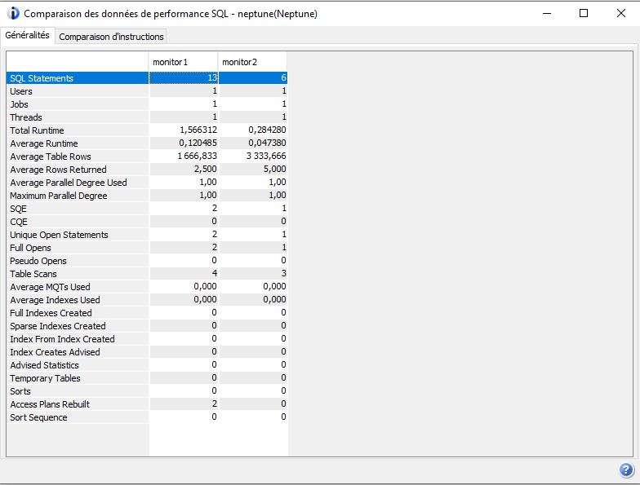Image resolution: width=640 pixels, height=485 pixels.
Task: Select Sparse Indexes Created row
Action: click(78, 326)
